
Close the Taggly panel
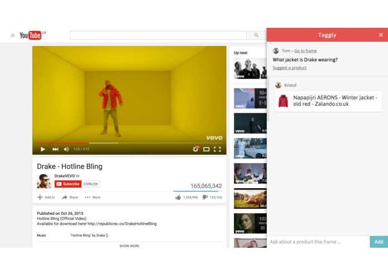pyautogui.click(x=381, y=35)
